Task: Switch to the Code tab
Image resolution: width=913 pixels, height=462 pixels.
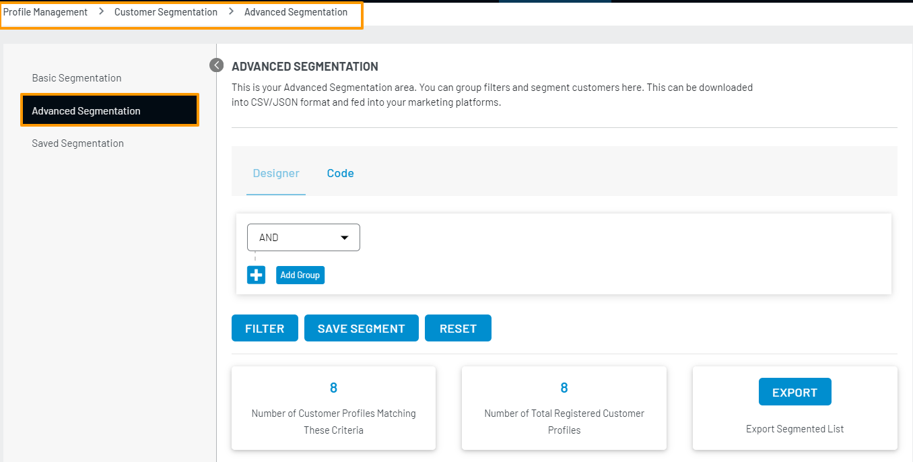Action: point(340,173)
